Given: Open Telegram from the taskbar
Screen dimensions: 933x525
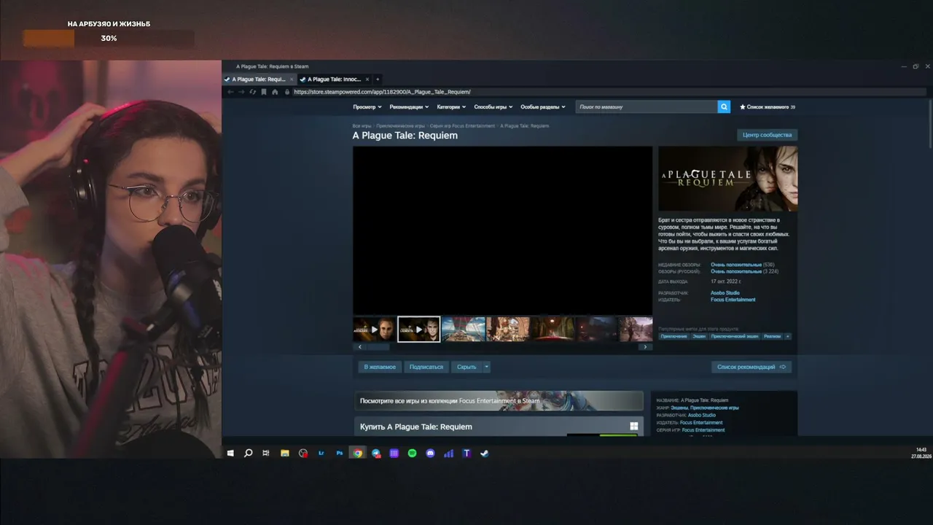Looking at the screenshot, I should point(376,453).
